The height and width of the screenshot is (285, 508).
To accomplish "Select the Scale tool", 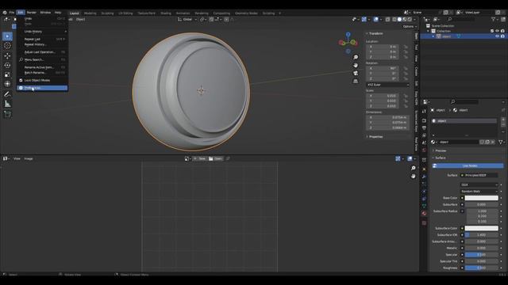I will 7,74.
